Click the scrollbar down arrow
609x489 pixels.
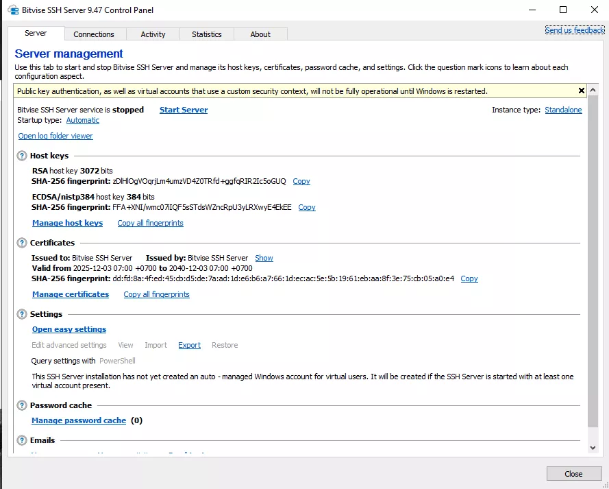coord(593,447)
